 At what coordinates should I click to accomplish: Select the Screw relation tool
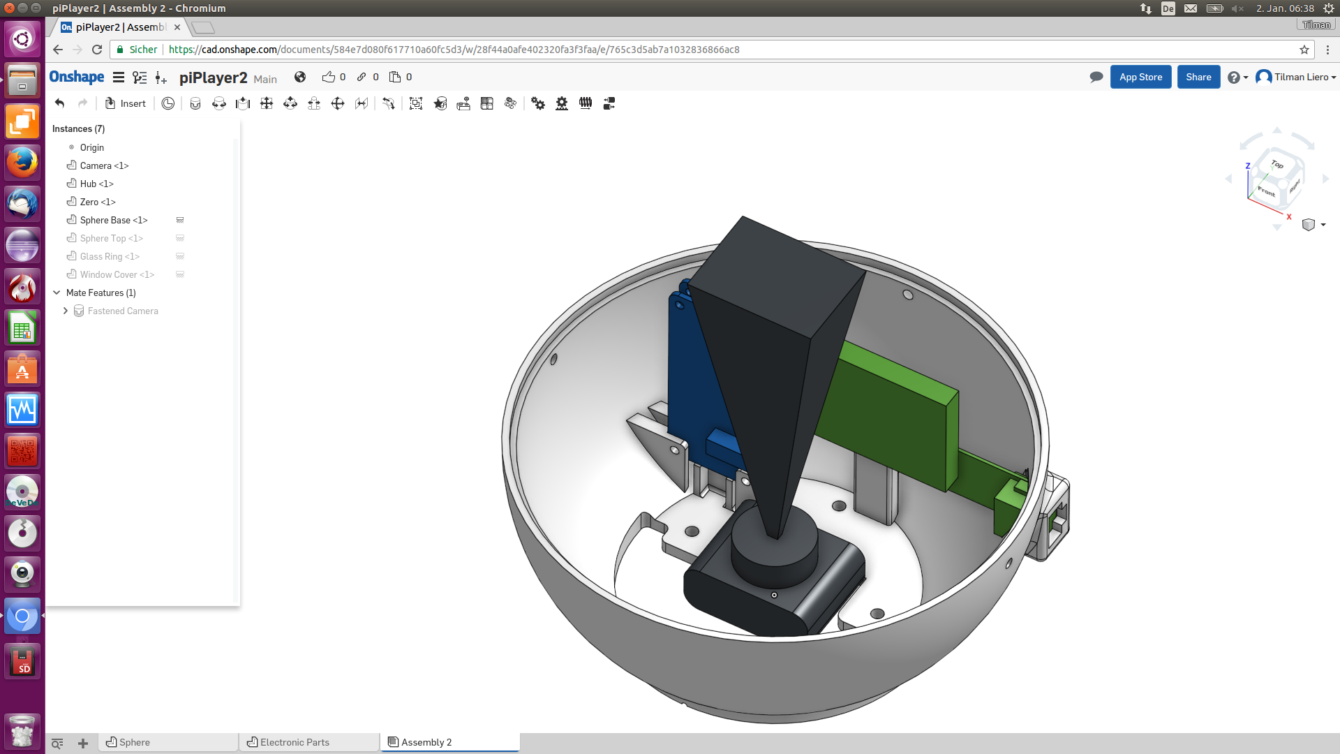(x=586, y=103)
